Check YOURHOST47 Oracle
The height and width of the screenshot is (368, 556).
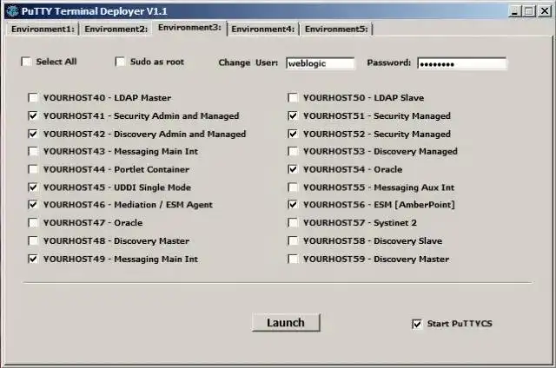point(33,223)
